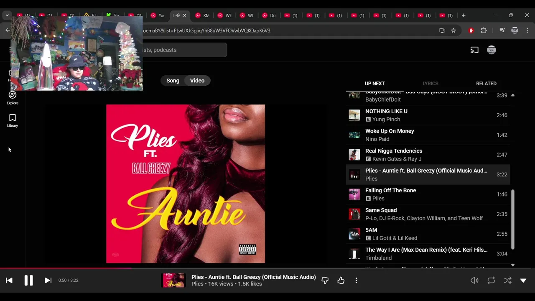The width and height of the screenshot is (535, 301).
Task: Switch to Video mode
Action: [x=197, y=81]
